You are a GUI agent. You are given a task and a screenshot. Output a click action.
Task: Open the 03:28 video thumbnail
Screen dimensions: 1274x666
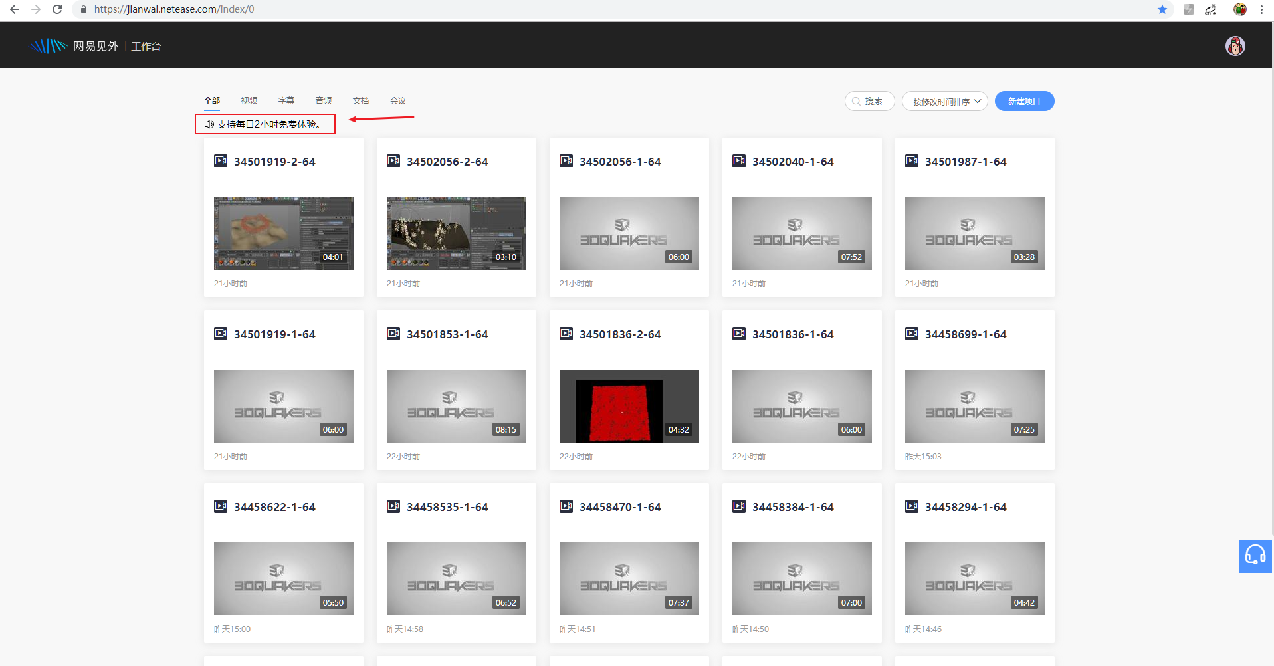click(x=975, y=233)
